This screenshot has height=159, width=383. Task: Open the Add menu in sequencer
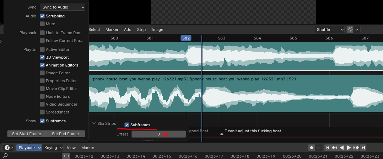[128, 30]
